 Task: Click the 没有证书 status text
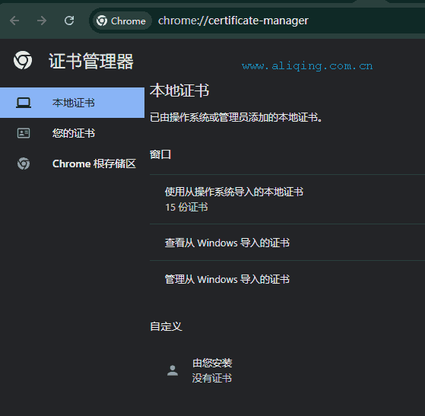[212, 378]
